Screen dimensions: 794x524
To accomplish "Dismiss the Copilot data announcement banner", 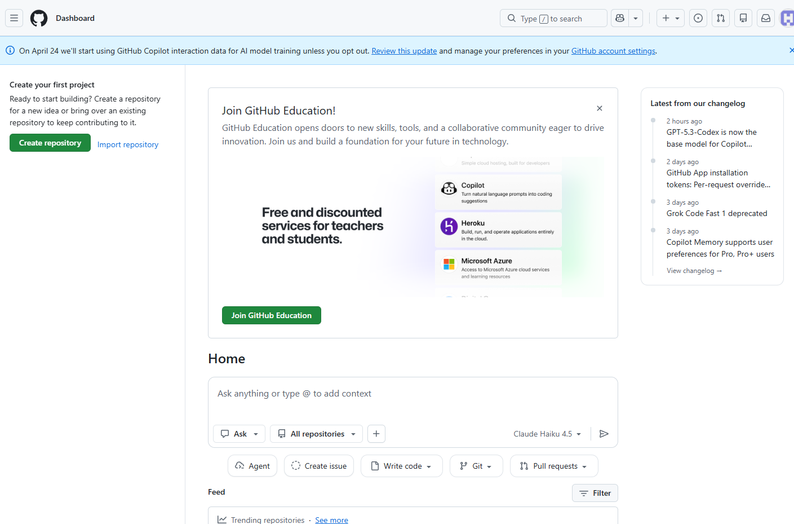I will pos(791,50).
